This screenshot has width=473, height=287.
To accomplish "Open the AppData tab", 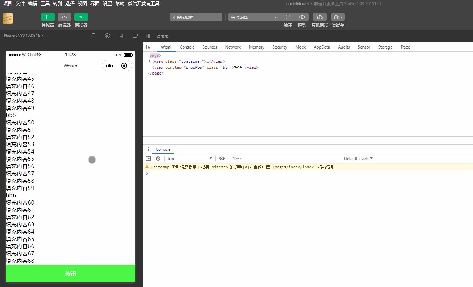I will (x=322, y=47).
